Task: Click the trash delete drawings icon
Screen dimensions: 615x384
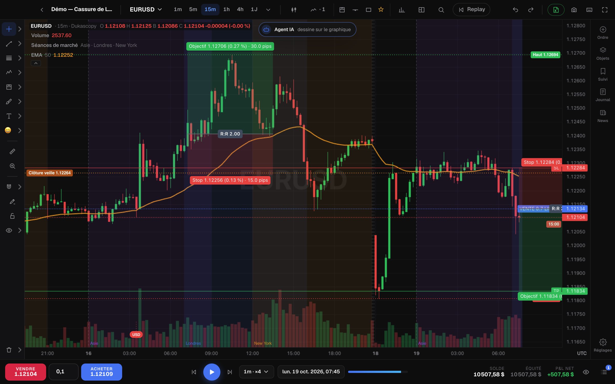Action: (x=9, y=350)
